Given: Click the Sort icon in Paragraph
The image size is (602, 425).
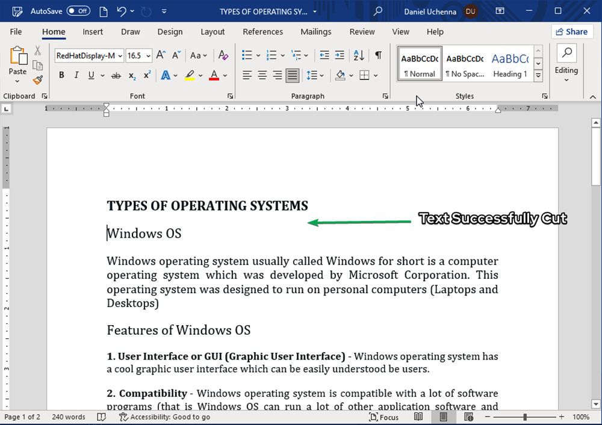Looking at the screenshot, I should tap(359, 55).
